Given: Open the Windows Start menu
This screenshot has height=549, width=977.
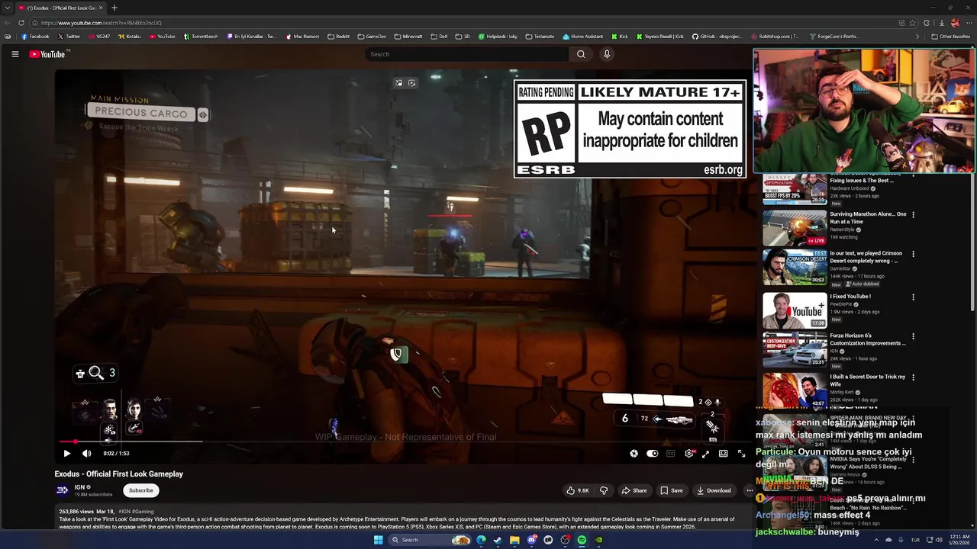Looking at the screenshot, I should [x=378, y=540].
